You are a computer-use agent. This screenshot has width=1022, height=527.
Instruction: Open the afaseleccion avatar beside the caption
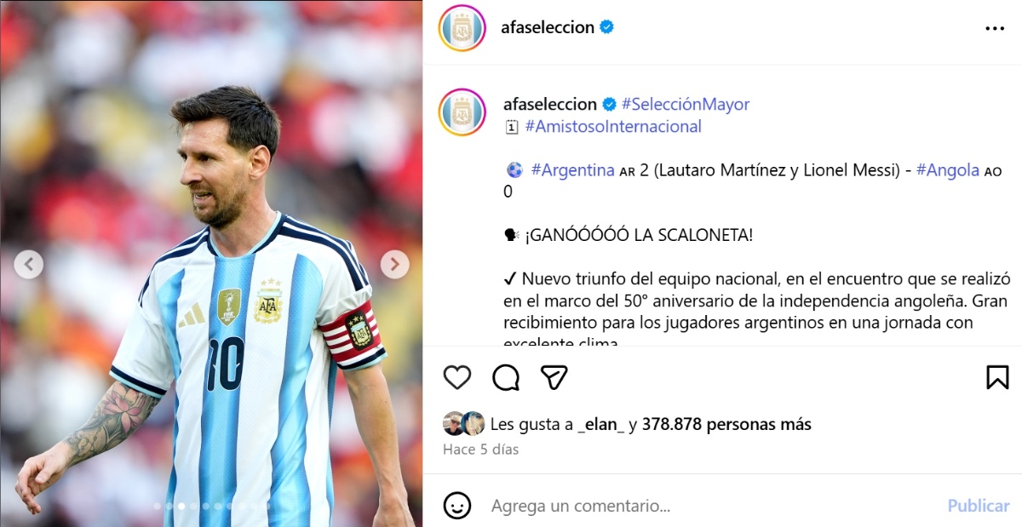click(x=462, y=112)
